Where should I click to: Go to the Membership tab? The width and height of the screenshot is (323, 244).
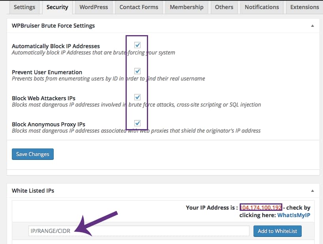point(186,7)
